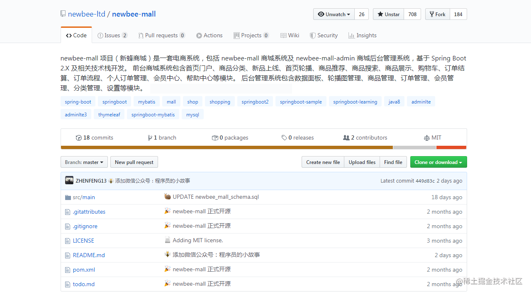This screenshot has height=294, width=531.
Task: Click the Find file button
Action: [x=393, y=162]
